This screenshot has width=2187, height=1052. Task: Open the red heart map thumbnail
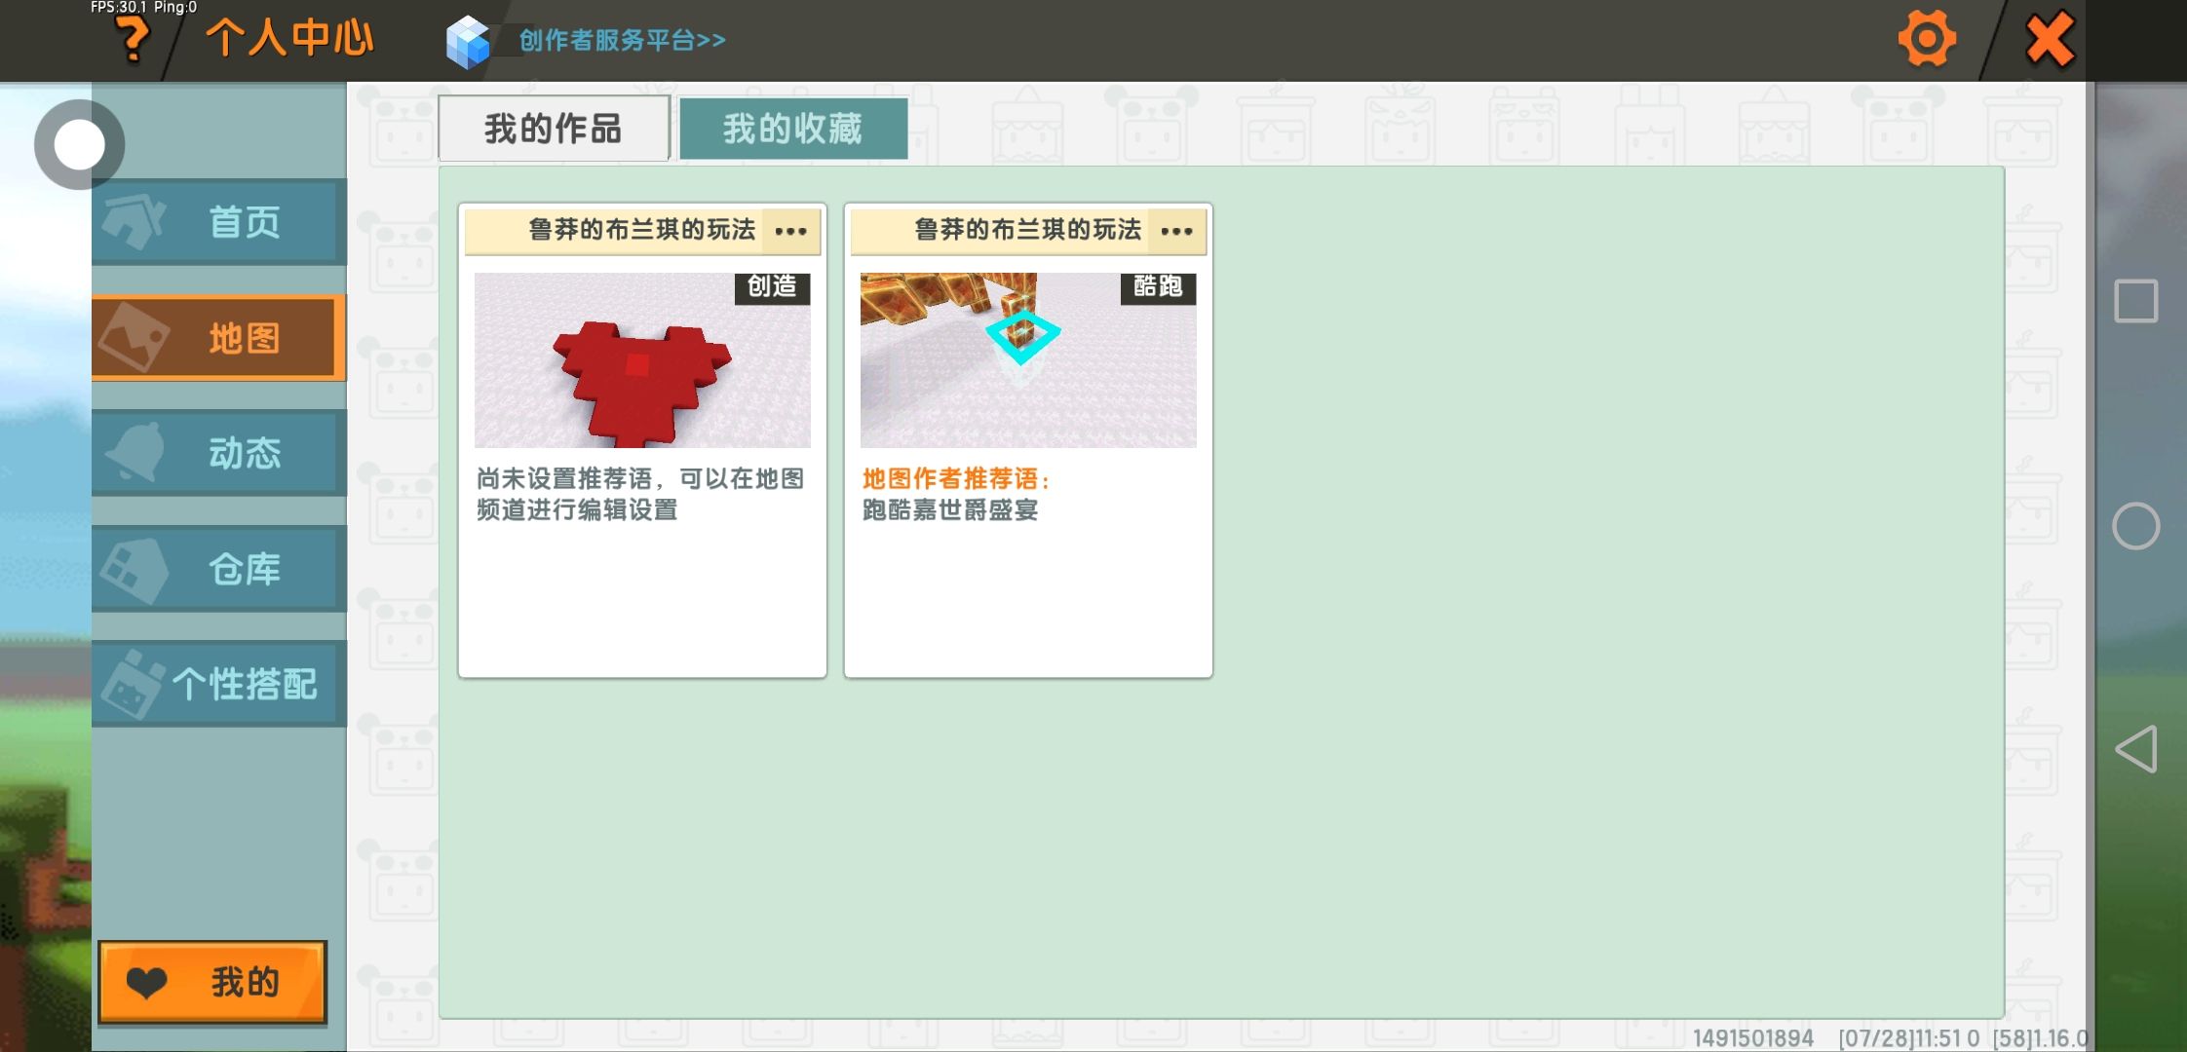tap(642, 360)
